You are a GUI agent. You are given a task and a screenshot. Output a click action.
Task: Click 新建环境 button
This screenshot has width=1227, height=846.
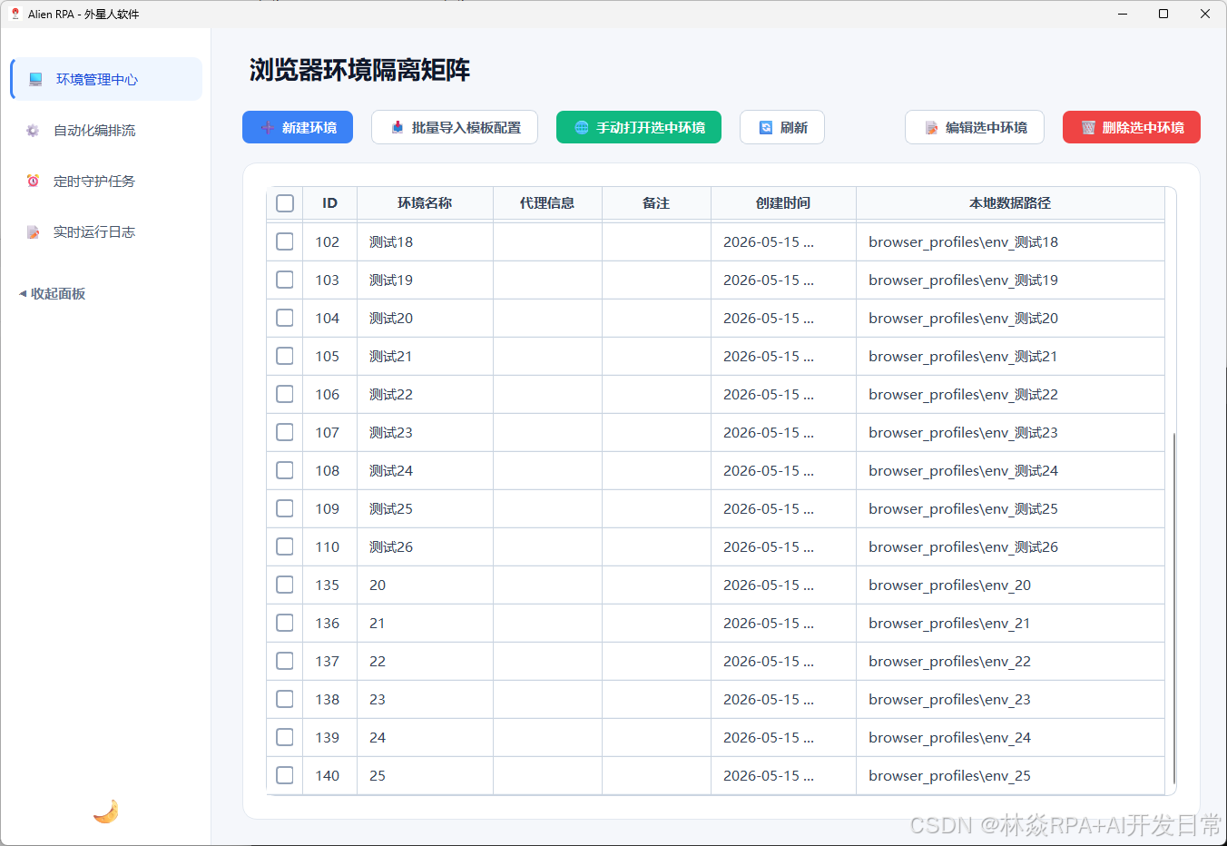coord(298,127)
